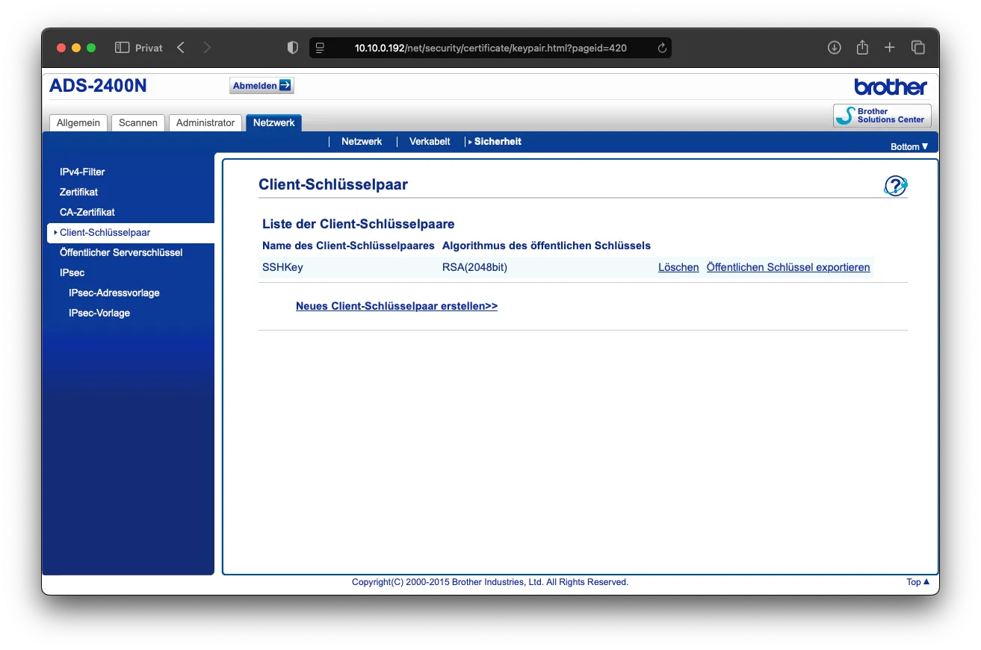Open a new browser tab with the plus icon

(x=889, y=47)
